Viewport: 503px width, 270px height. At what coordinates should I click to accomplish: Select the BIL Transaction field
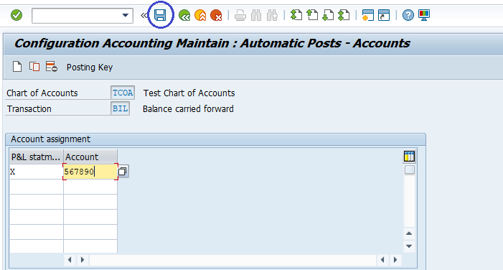[121, 108]
